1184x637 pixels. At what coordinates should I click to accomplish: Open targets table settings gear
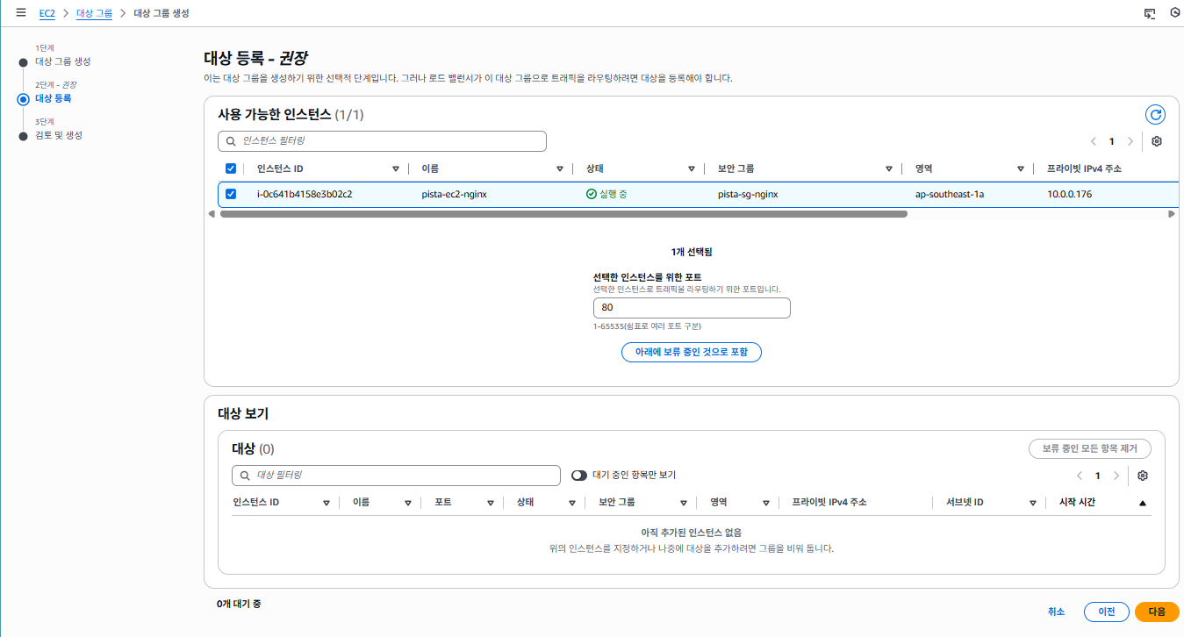click(1143, 476)
